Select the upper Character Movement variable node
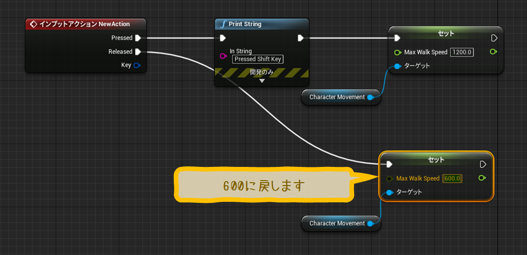Screen dimensions: 527x255 341,97
